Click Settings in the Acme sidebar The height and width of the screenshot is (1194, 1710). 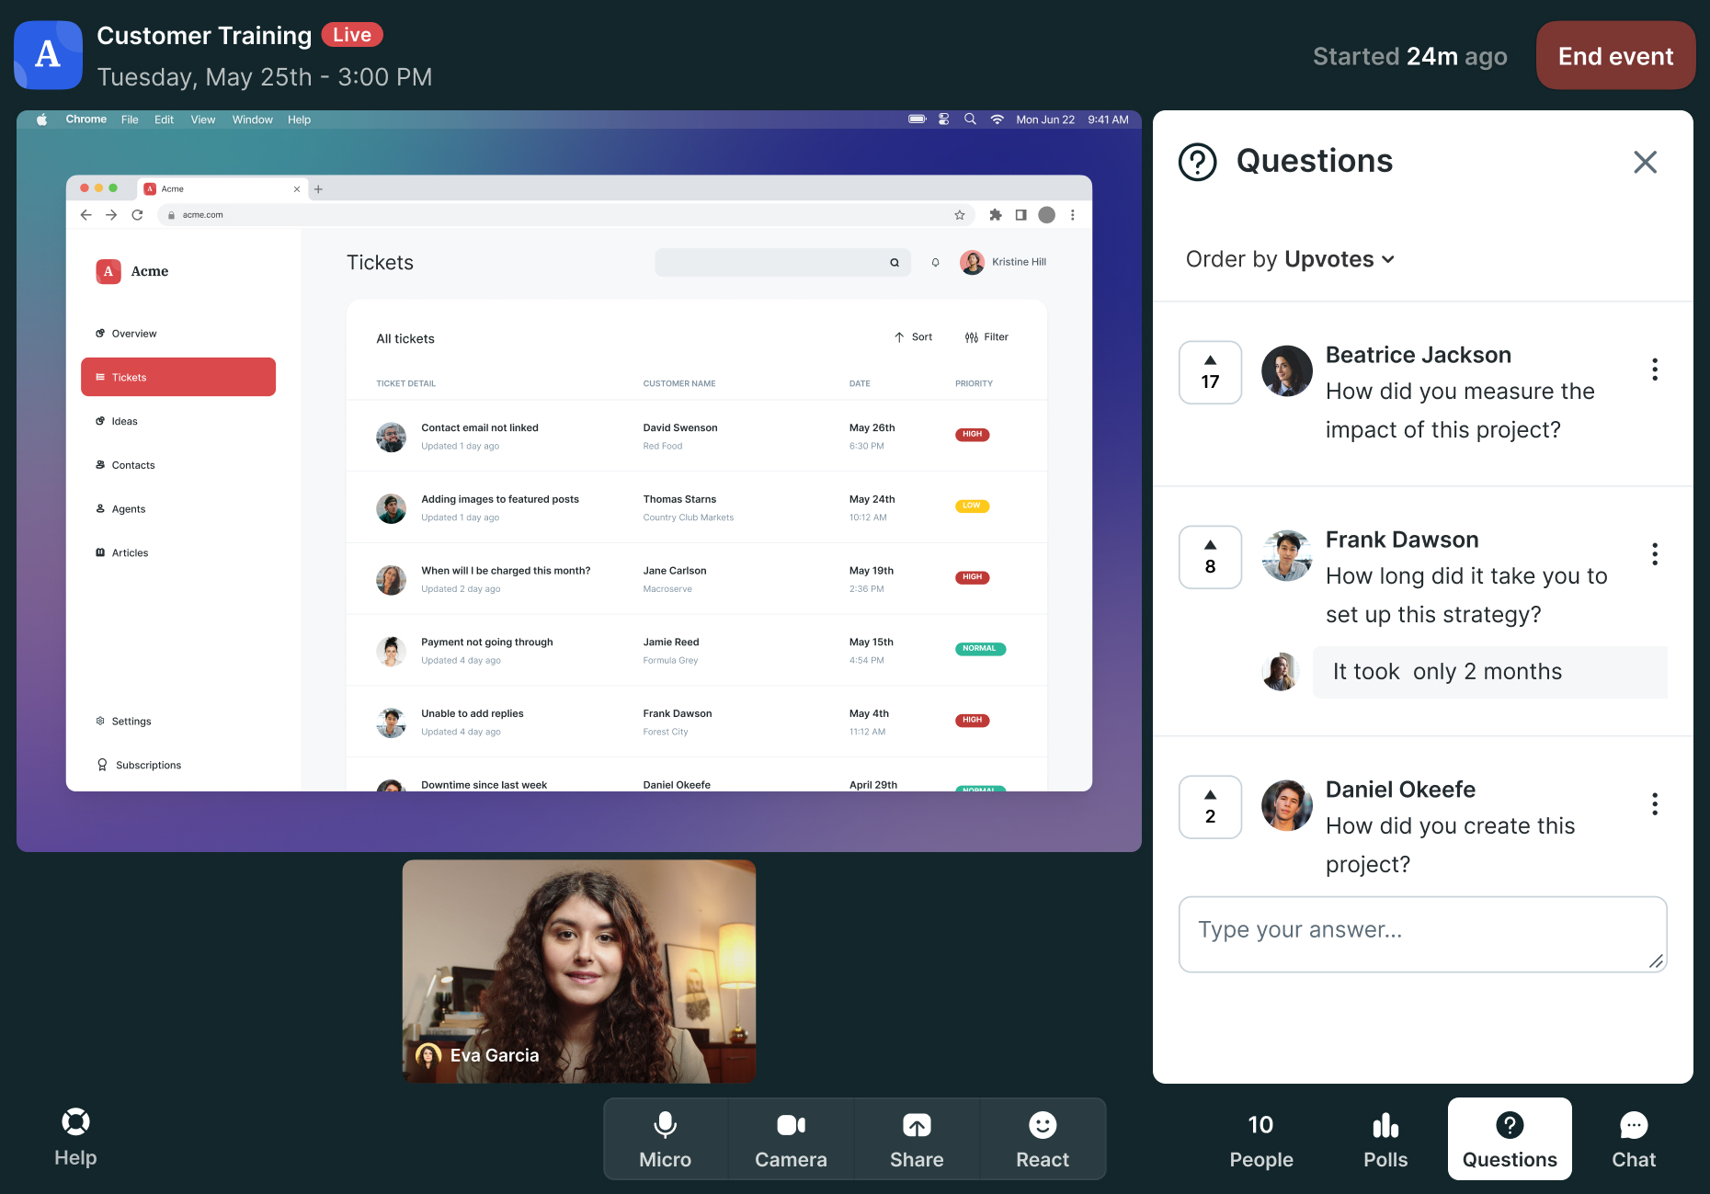tap(123, 722)
